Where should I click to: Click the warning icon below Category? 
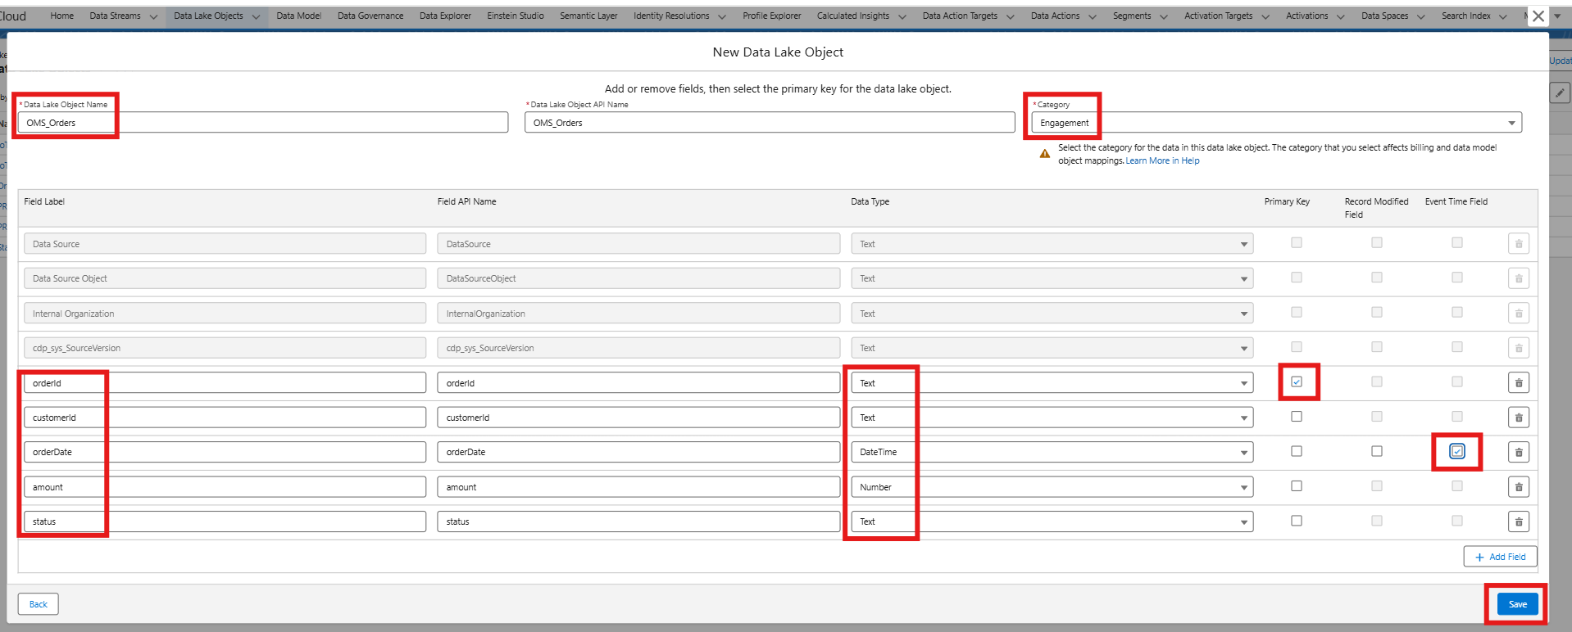[1044, 154]
